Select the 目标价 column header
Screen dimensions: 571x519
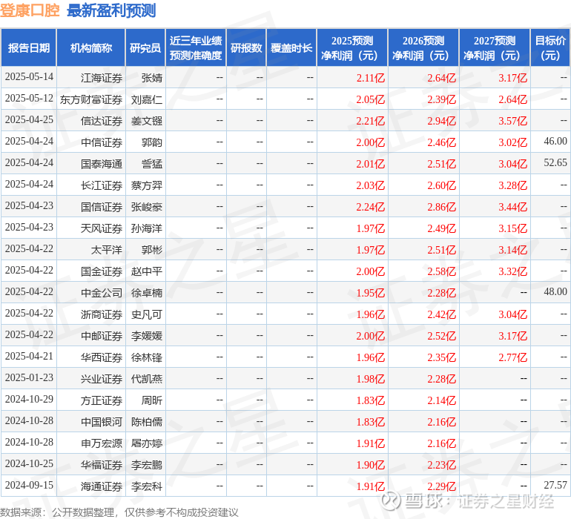(550, 48)
